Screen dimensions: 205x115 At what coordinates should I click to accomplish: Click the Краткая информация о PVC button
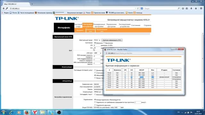pos(112,40)
